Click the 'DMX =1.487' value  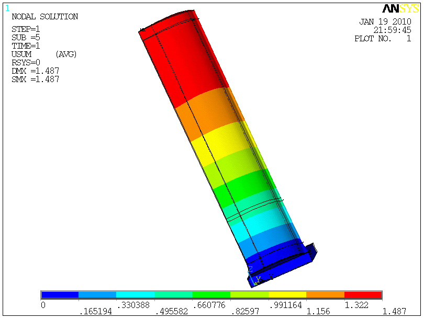35,71
